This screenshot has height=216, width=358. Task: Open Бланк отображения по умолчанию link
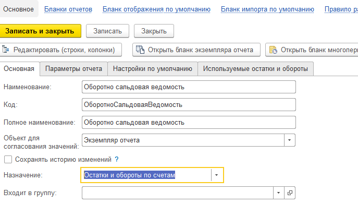[x=156, y=9]
